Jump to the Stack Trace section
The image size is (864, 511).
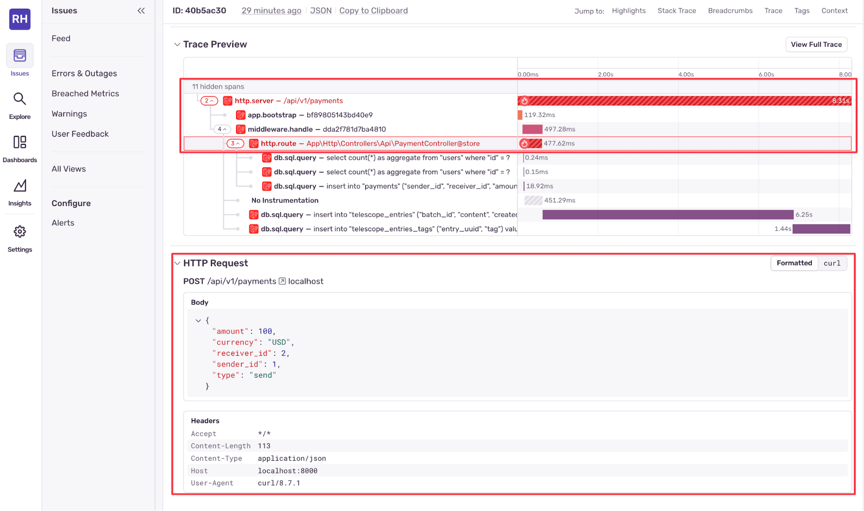676,11
